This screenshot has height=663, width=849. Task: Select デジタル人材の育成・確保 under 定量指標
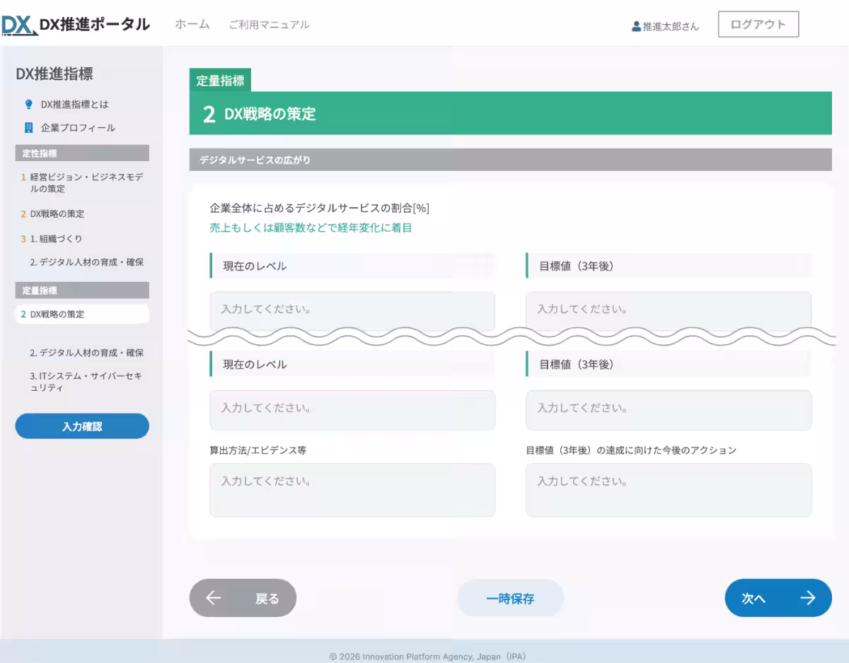pos(87,353)
